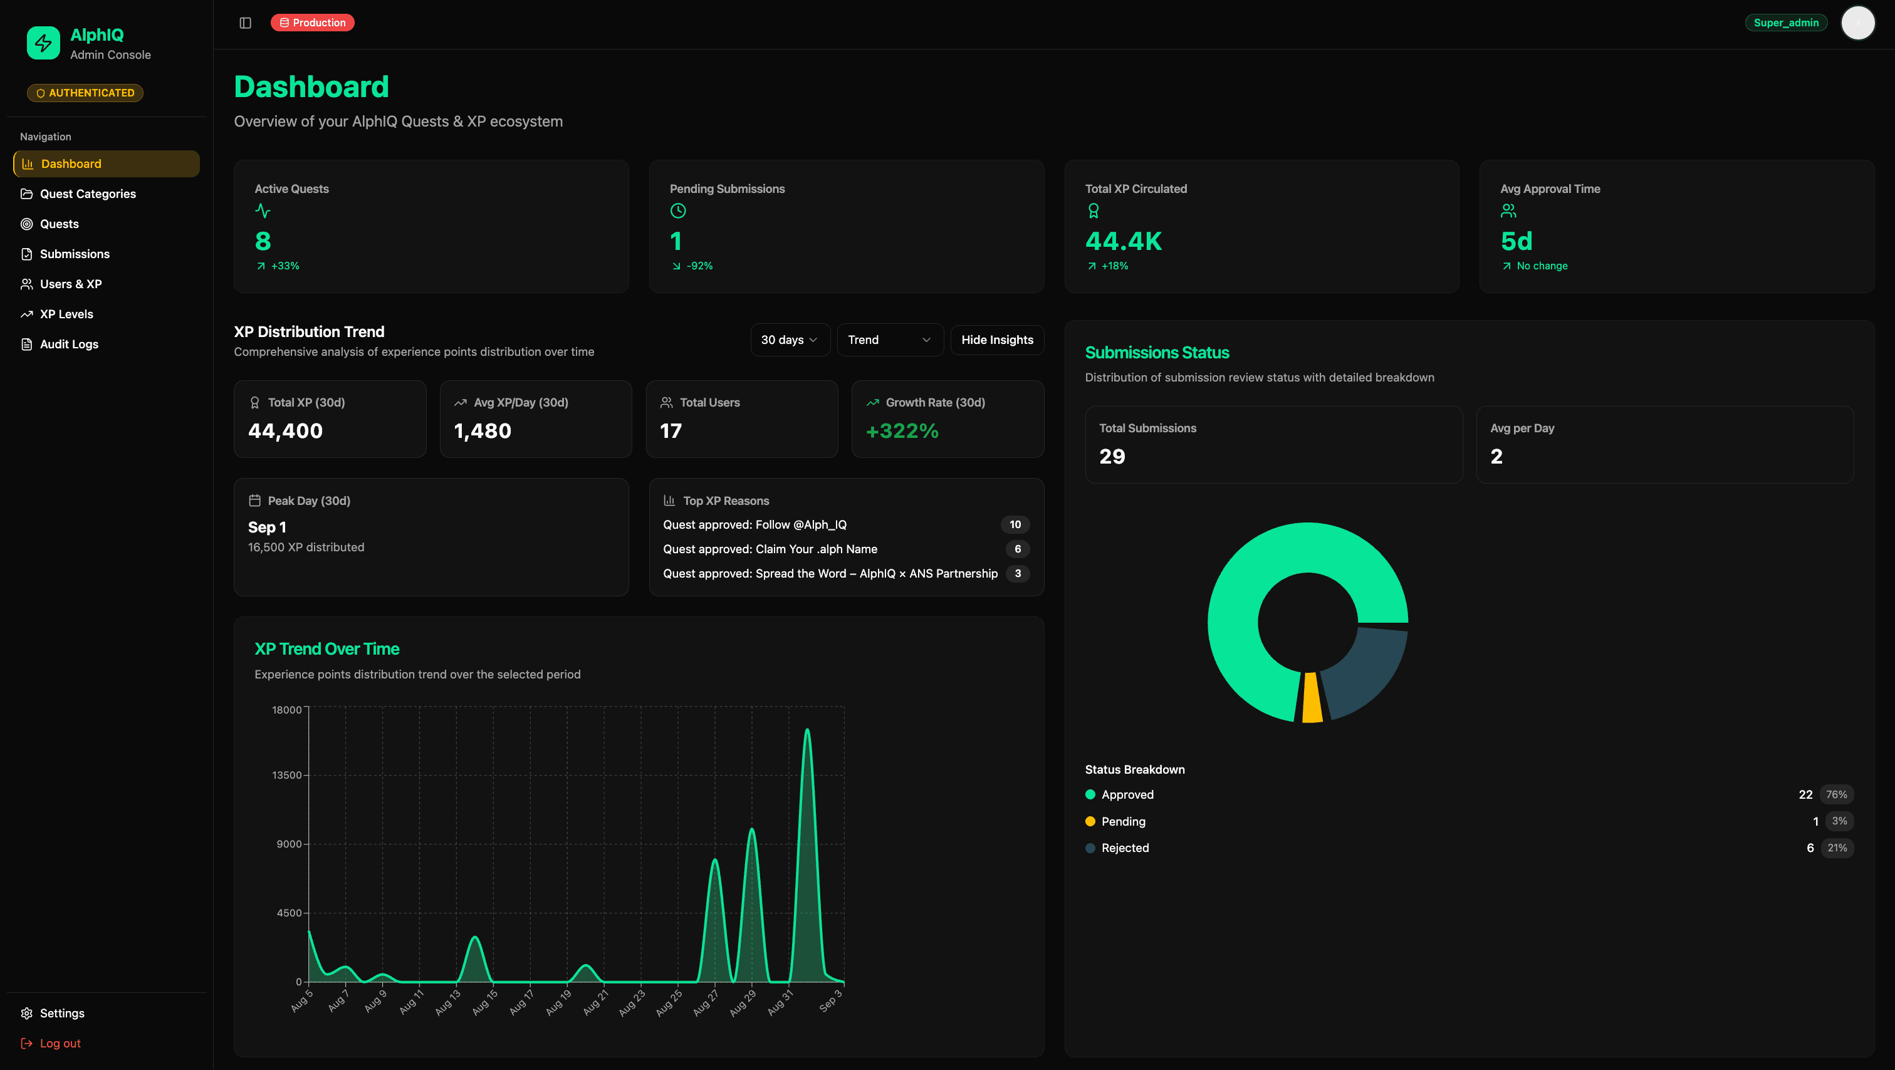Click 'Quest approved: Claim Your .alph Name' row

(x=846, y=549)
